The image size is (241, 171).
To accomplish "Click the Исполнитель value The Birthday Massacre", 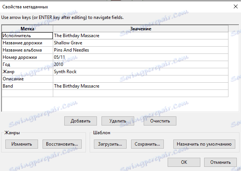I will [x=141, y=36].
